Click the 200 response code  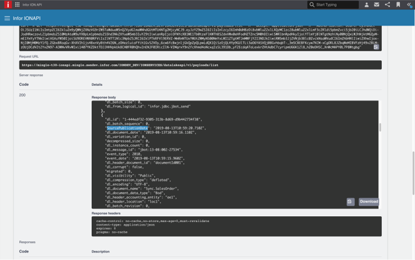[x=22, y=95]
